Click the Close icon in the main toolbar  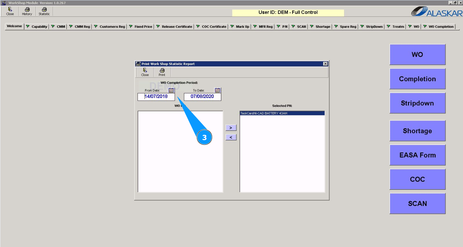tap(10, 12)
